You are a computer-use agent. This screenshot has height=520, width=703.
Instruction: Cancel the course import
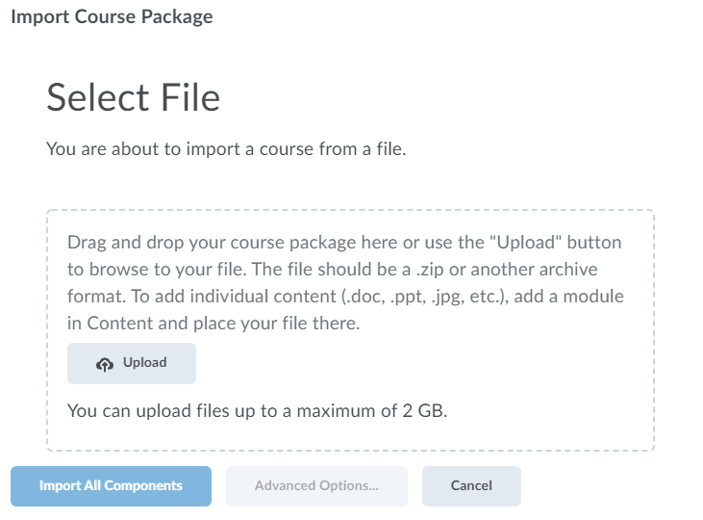[x=471, y=486]
